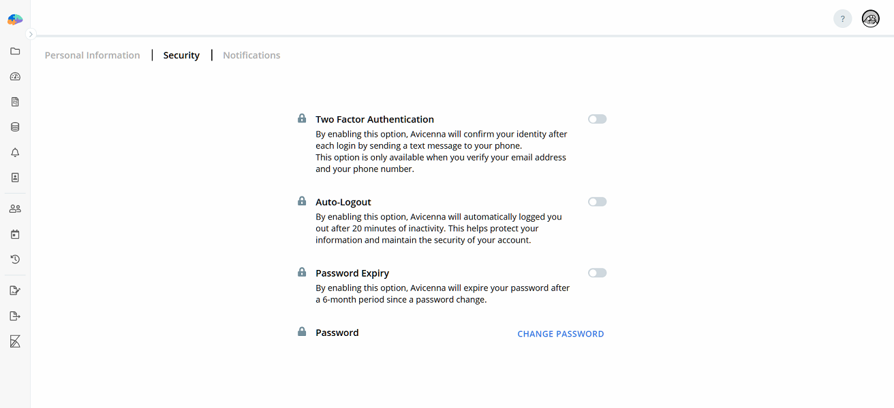
Task: Expand the collapsed sidebar with the chevron
Action: pos(31,33)
